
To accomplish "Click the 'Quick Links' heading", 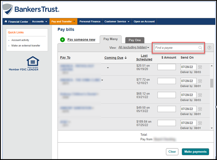I will pyautogui.click(x=16, y=33).
